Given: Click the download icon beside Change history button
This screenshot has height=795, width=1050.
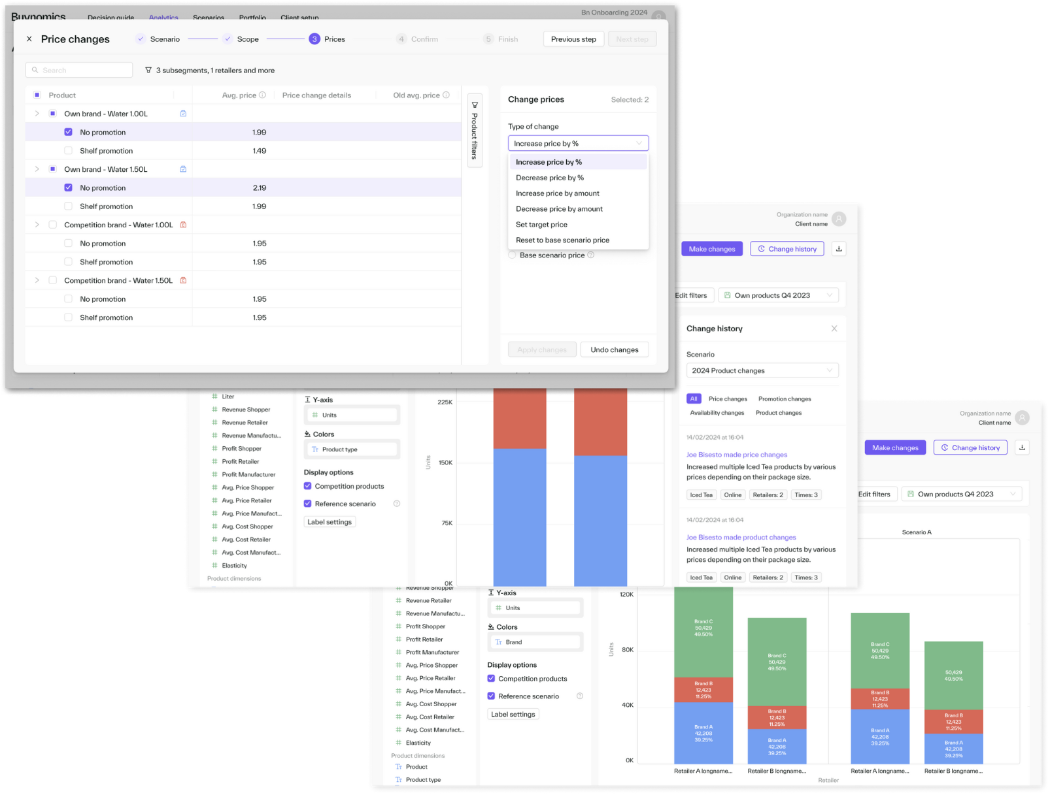Looking at the screenshot, I should [x=839, y=248].
